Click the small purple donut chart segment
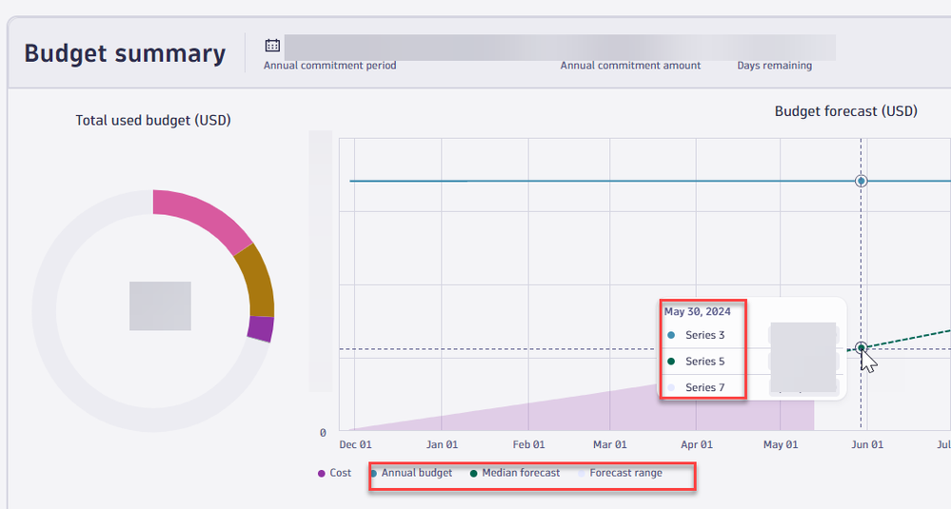This screenshot has height=509, width=951. click(260, 329)
